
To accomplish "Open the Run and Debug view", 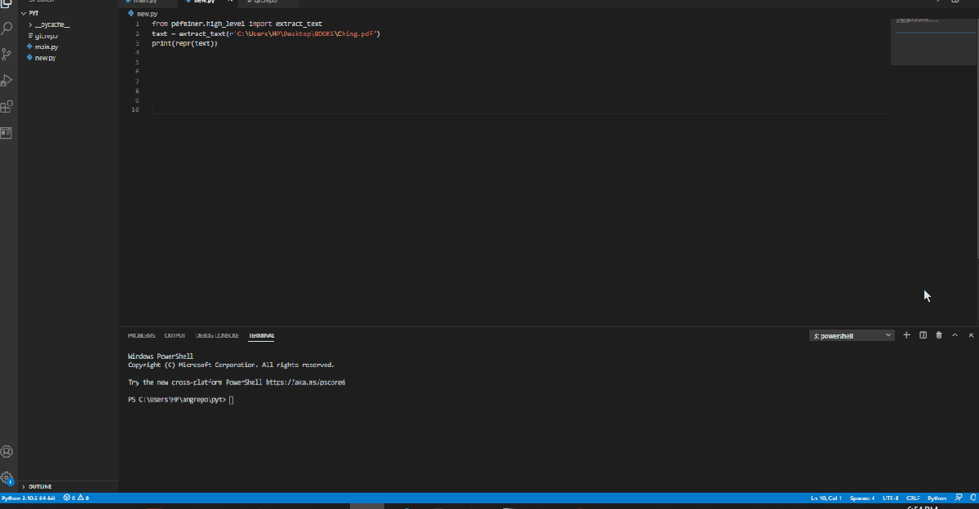I will pos(7,81).
